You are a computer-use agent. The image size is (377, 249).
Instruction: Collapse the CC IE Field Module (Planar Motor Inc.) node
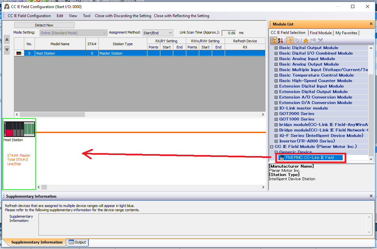click(x=272, y=147)
